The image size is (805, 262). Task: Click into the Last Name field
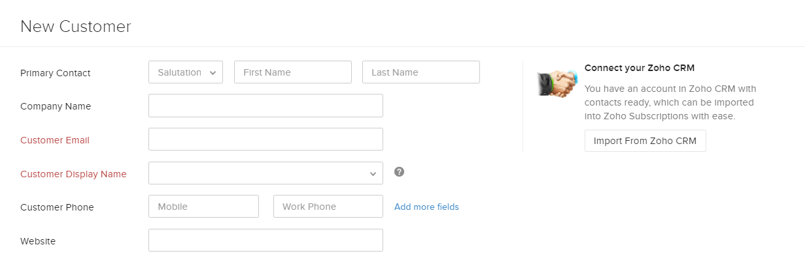point(420,72)
